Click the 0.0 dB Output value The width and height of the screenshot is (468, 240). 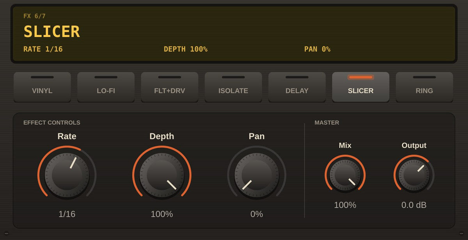(414, 205)
